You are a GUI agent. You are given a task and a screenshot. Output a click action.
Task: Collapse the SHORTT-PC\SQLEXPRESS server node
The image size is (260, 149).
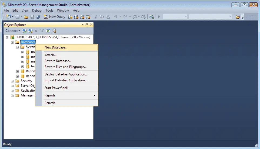[7, 37]
